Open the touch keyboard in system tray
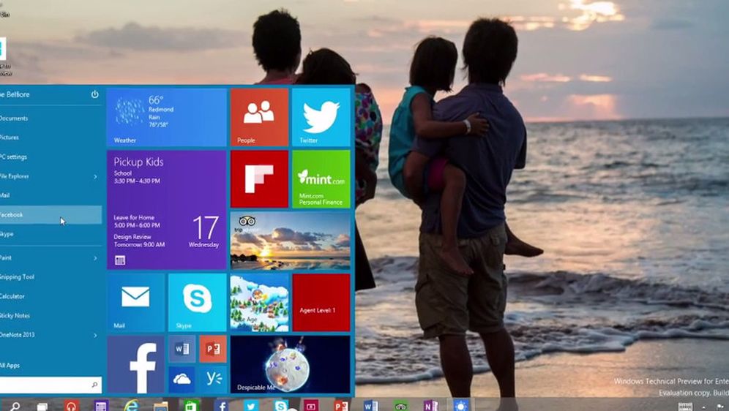The image size is (729, 411). click(685, 407)
